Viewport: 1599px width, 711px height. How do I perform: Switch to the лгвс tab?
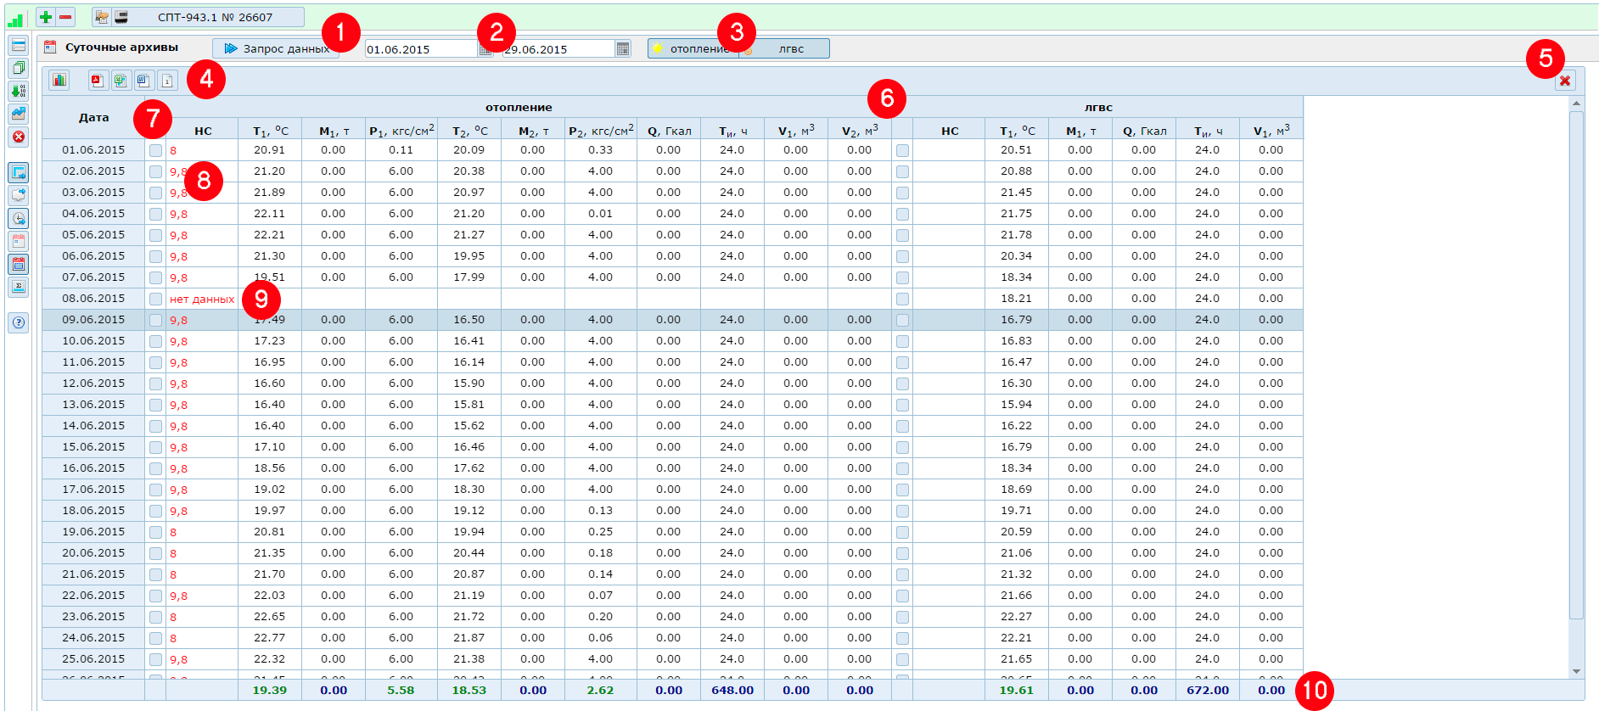coord(789,49)
